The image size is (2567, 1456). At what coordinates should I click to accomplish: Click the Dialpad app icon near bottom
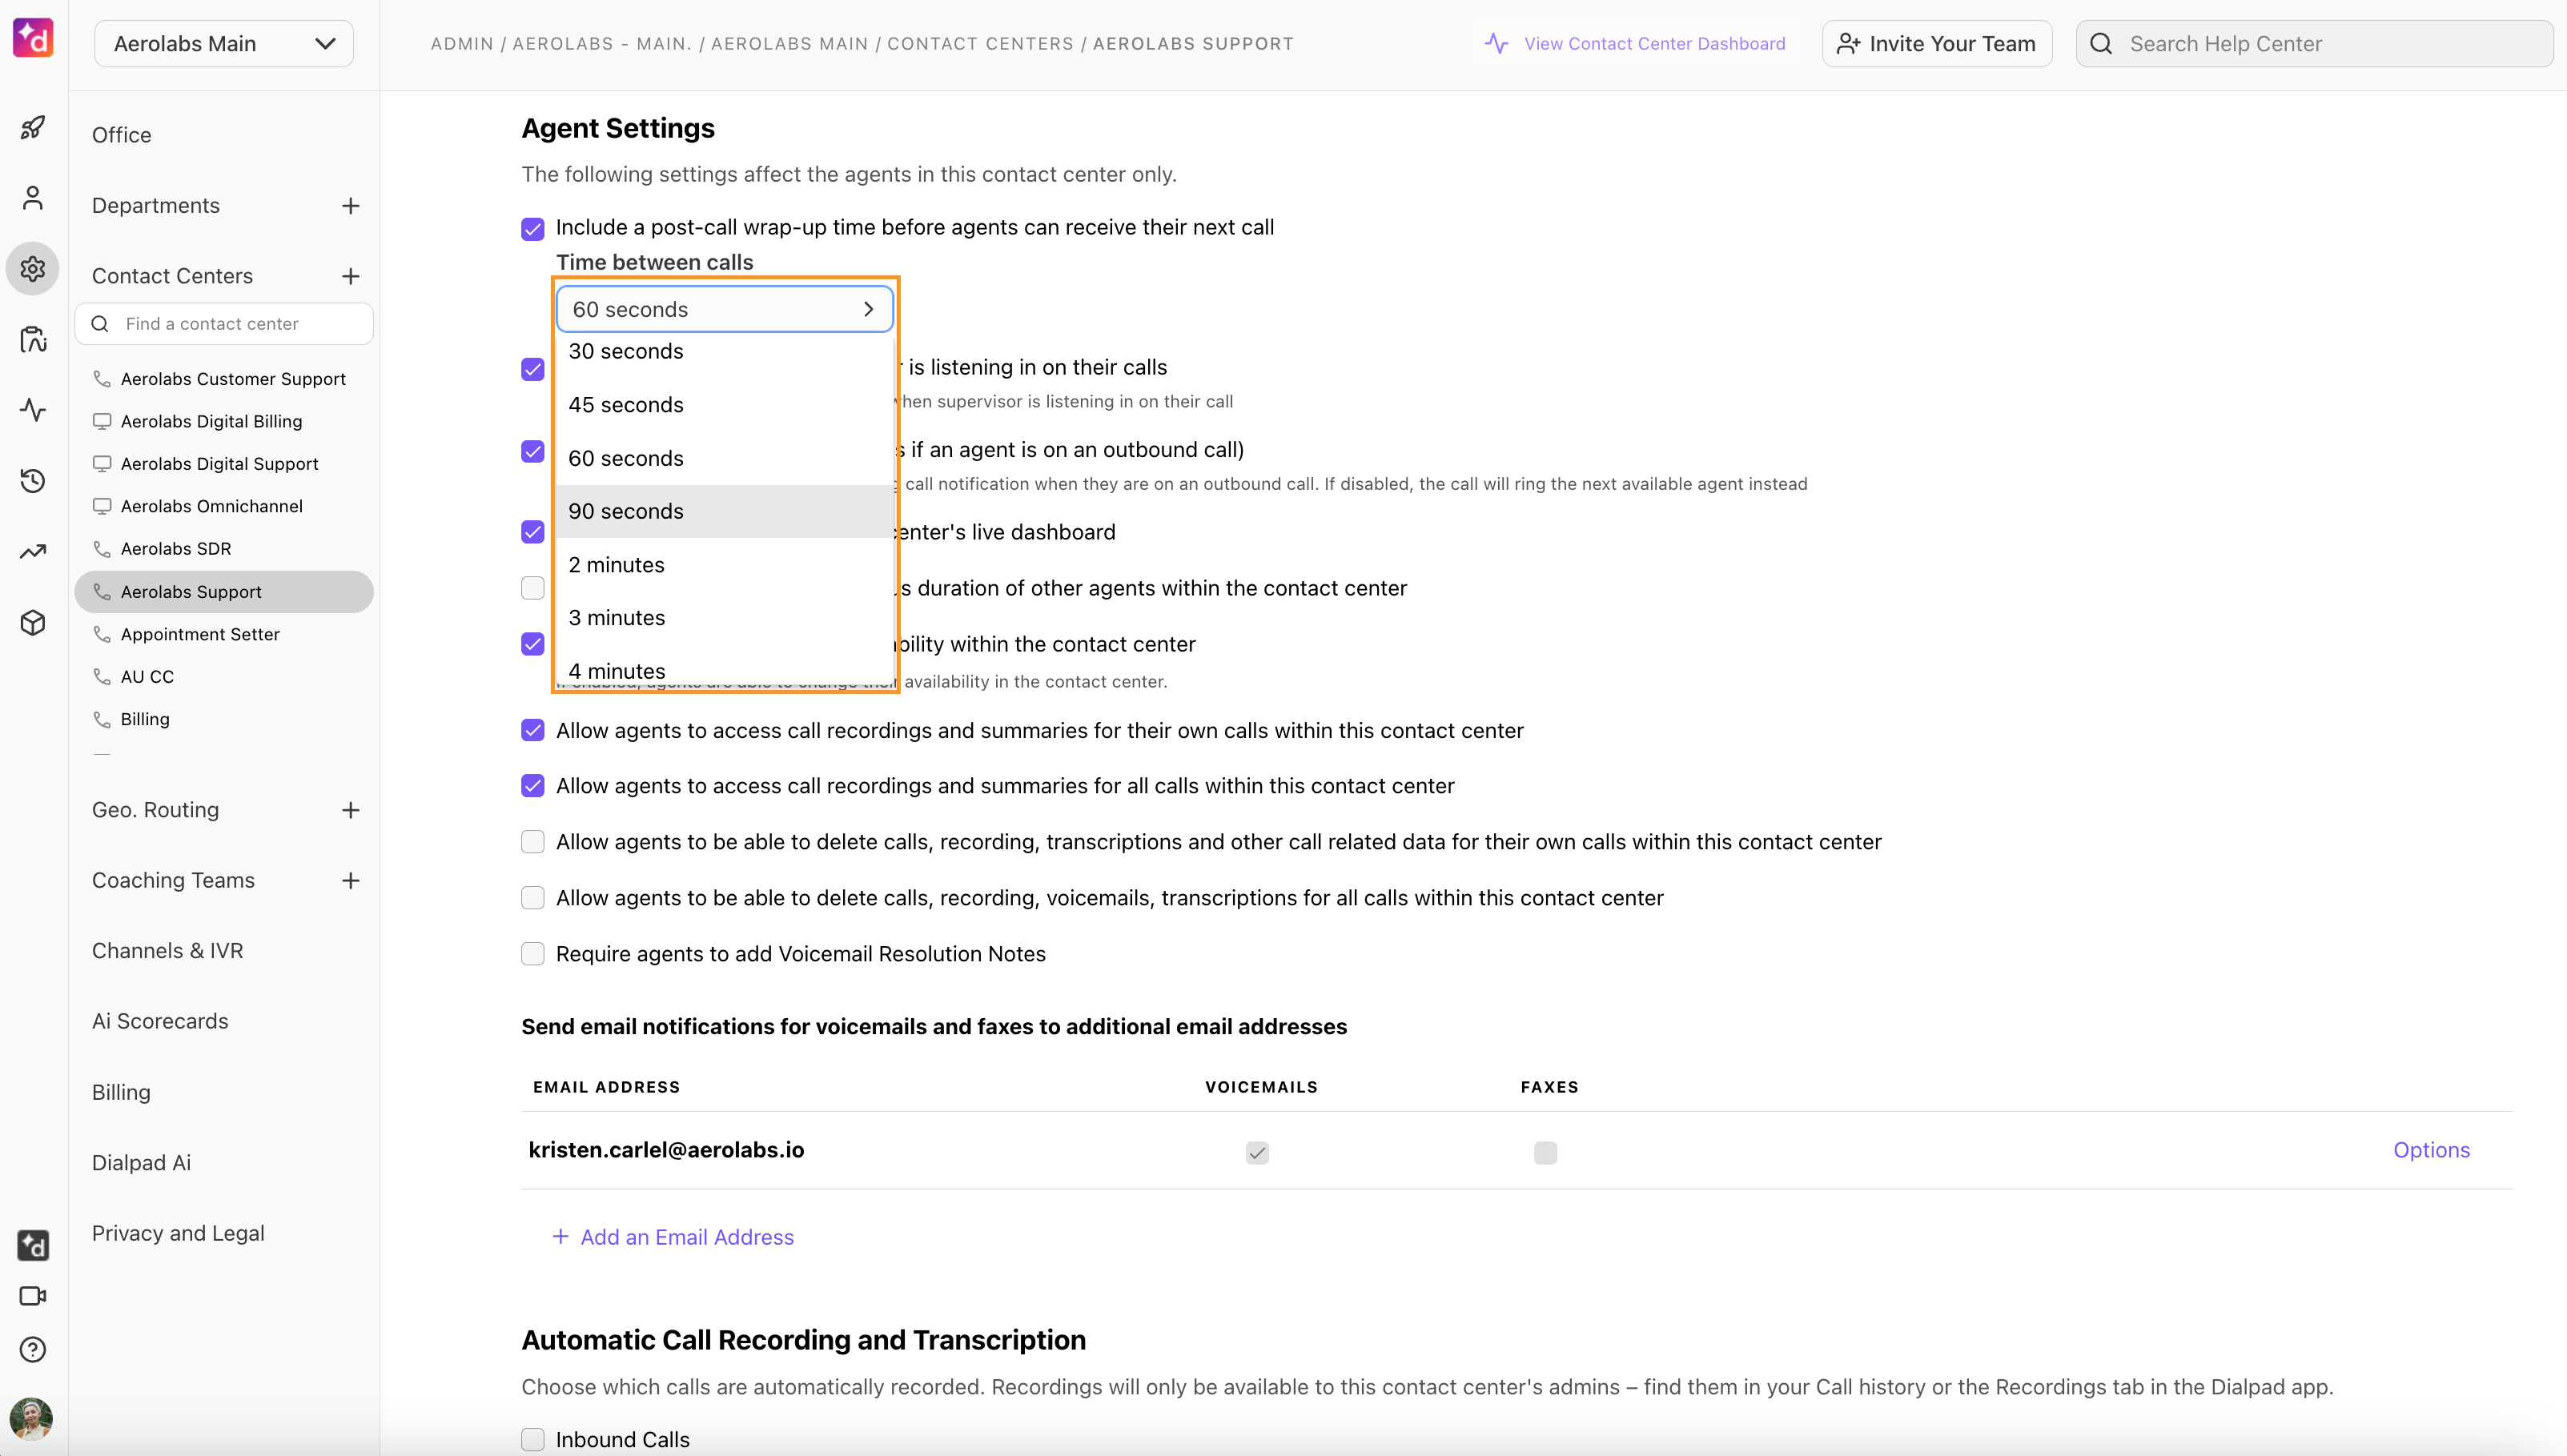coord(33,1245)
